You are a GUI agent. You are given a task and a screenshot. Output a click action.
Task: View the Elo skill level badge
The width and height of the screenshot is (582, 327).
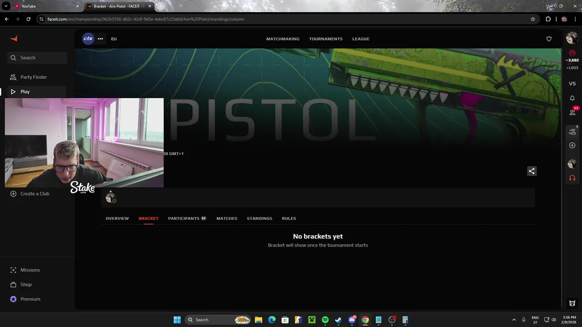[572, 53]
